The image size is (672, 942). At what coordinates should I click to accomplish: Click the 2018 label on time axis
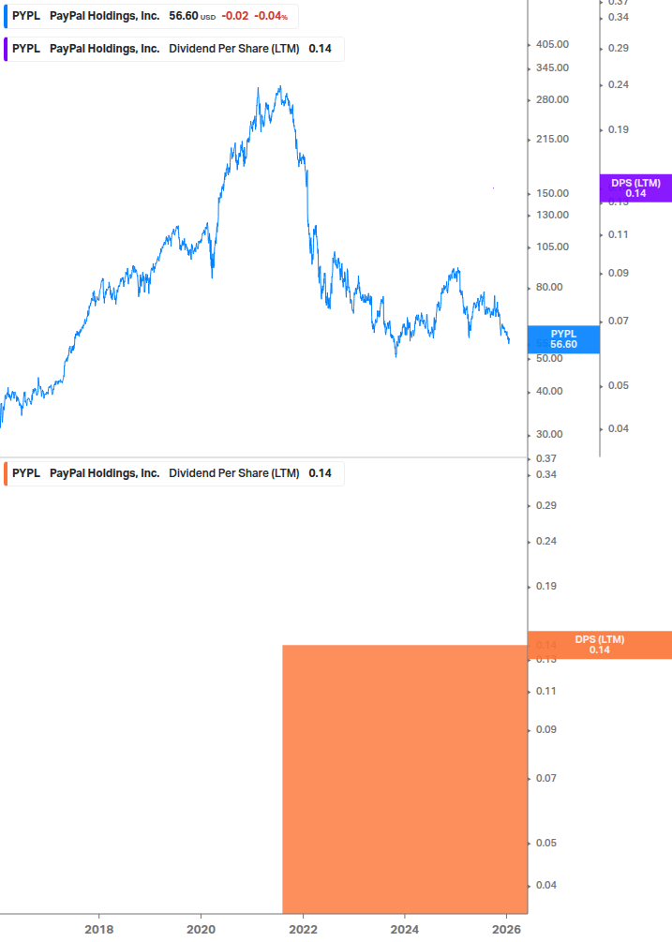point(99,930)
